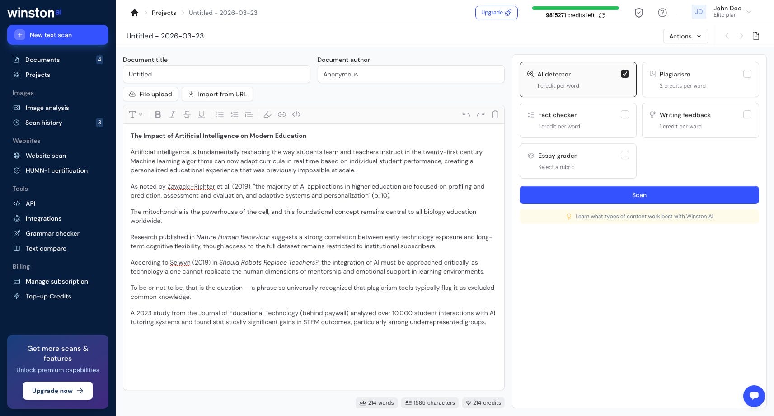Click the Import from URL button
Viewport: 774px width, 416px height.
(x=217, y=94)
